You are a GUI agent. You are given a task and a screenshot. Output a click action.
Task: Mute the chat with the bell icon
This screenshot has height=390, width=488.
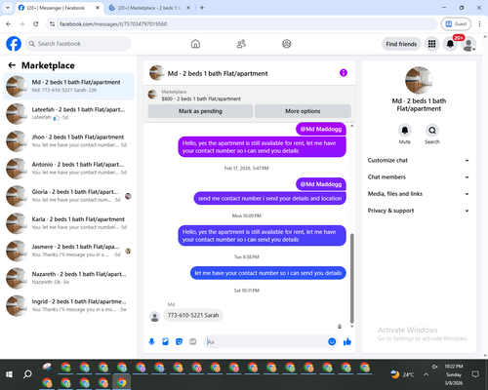pos(405,131)
